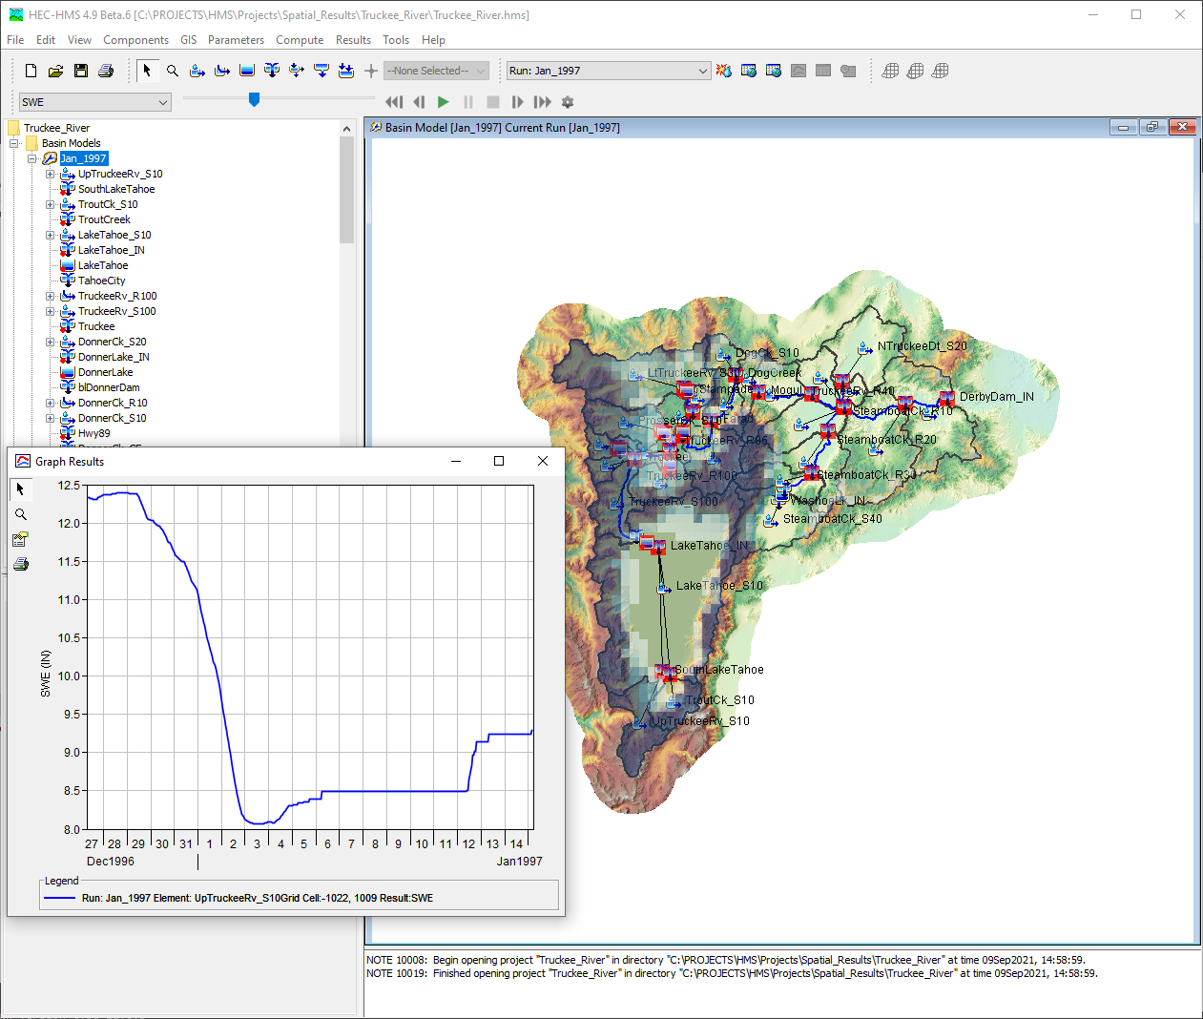The image size is (1203, 1019).
Task: Select the Junction creation tool
Action: point(272,71)
